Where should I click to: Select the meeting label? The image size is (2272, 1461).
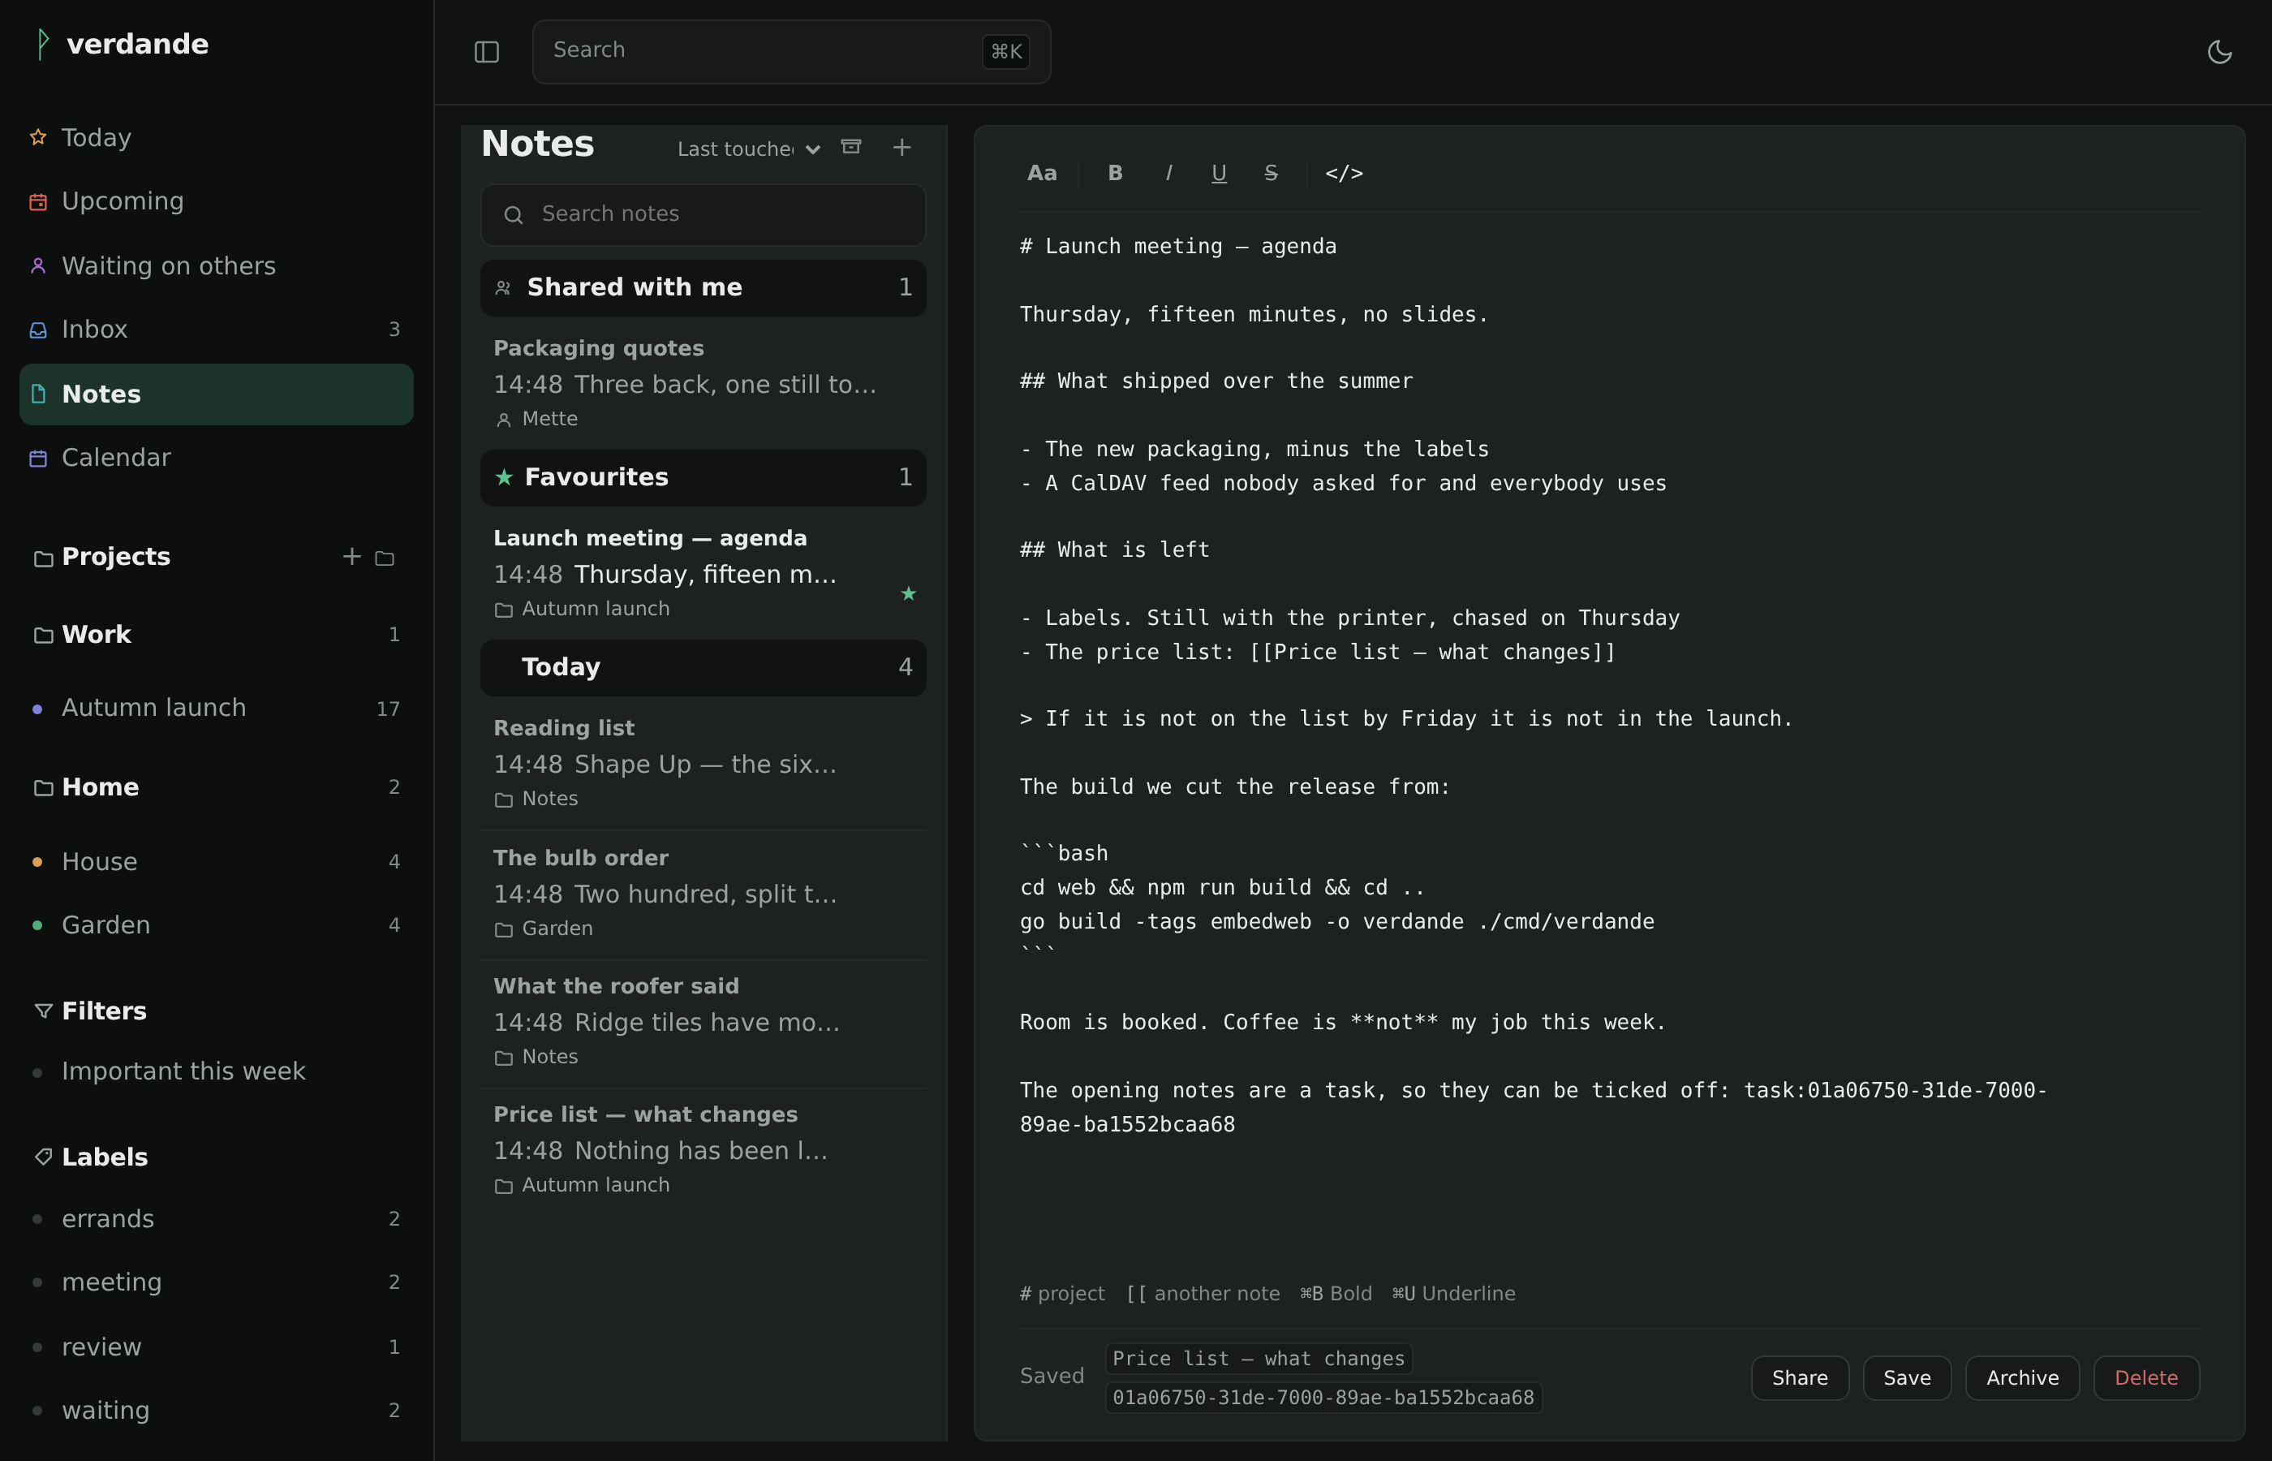pyautogui.click(x=216, y=1282)
